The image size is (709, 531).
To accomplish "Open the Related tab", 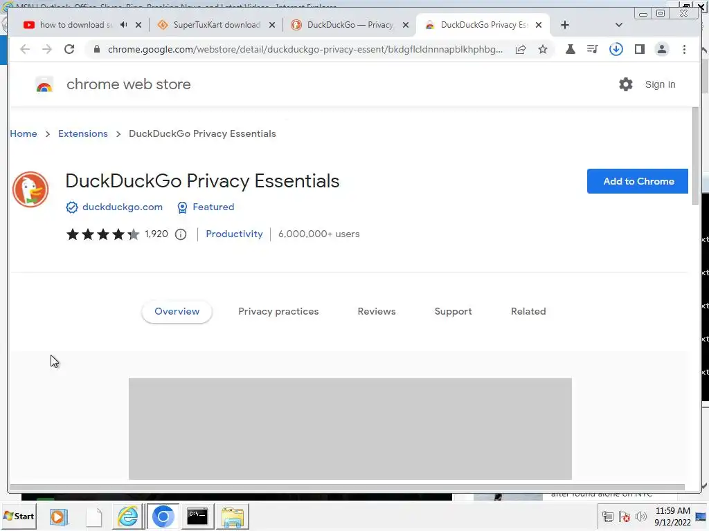I will click(528, 311).
